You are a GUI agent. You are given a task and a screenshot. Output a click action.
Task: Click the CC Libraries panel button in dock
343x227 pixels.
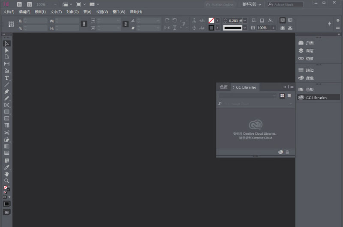click(316, 97)
